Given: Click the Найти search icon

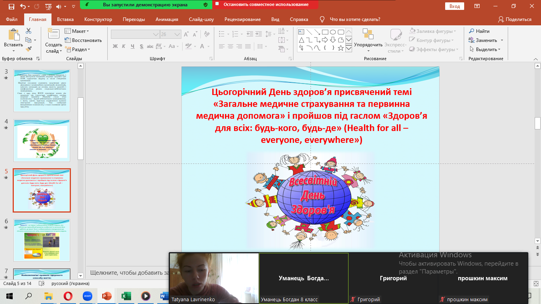Looking at the screenshot, I should [472, 31].
